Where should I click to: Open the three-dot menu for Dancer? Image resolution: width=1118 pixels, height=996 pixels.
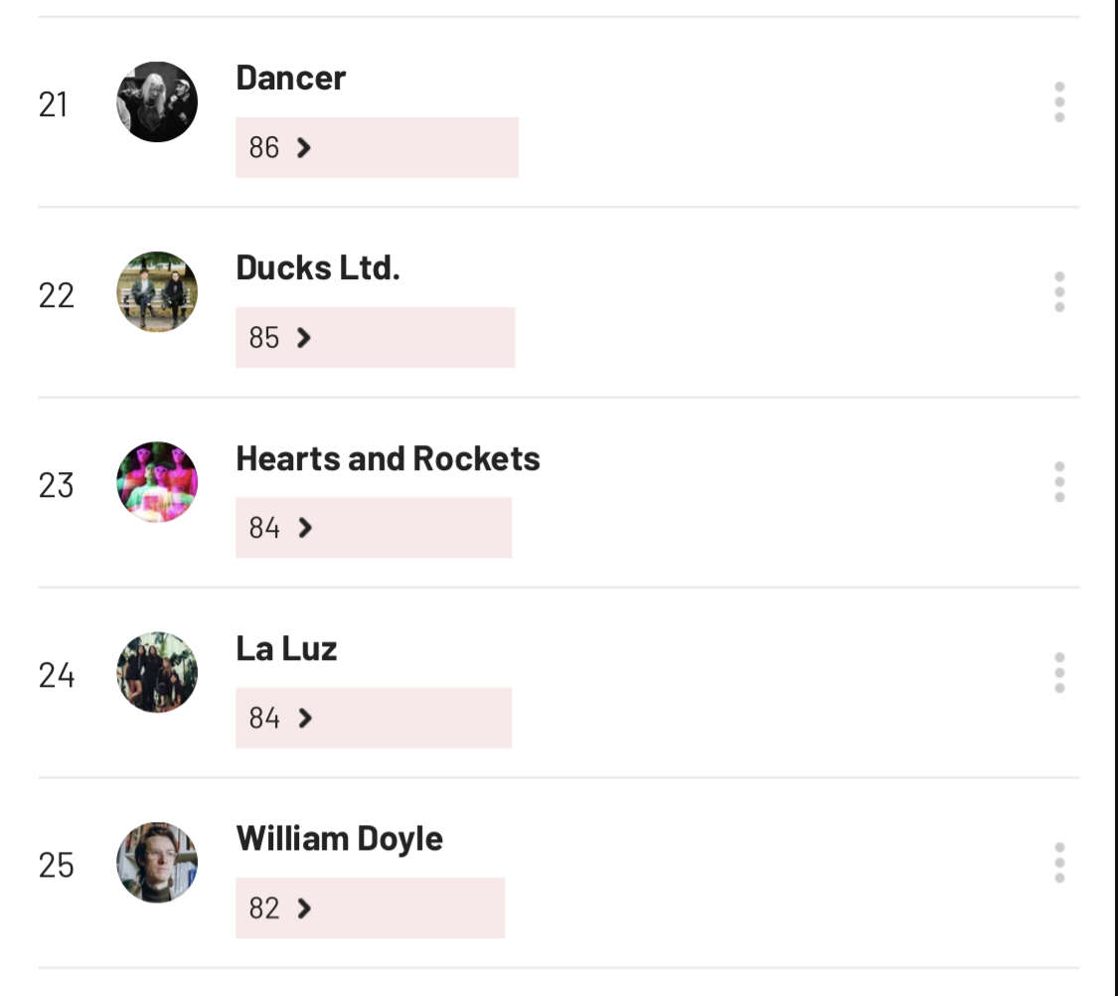[x=1059, y=102]
